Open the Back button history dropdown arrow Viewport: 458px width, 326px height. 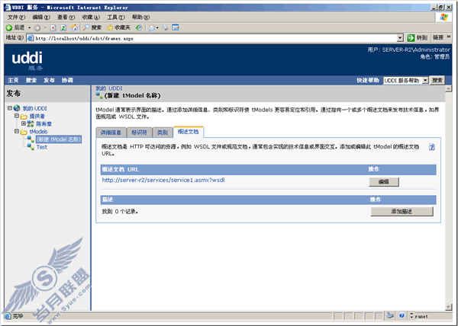point(30,27)
